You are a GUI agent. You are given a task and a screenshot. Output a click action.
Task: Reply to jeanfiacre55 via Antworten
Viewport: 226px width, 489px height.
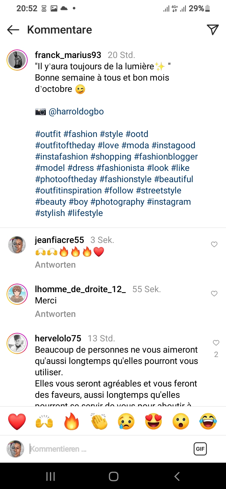click(55, 265)
